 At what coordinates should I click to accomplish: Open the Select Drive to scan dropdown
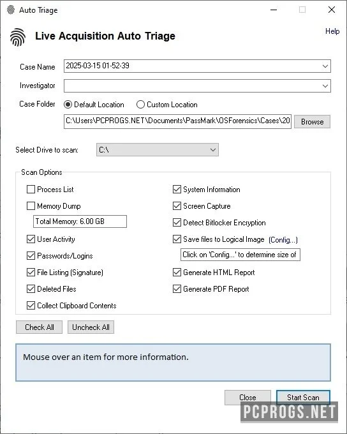coord(157,150)
